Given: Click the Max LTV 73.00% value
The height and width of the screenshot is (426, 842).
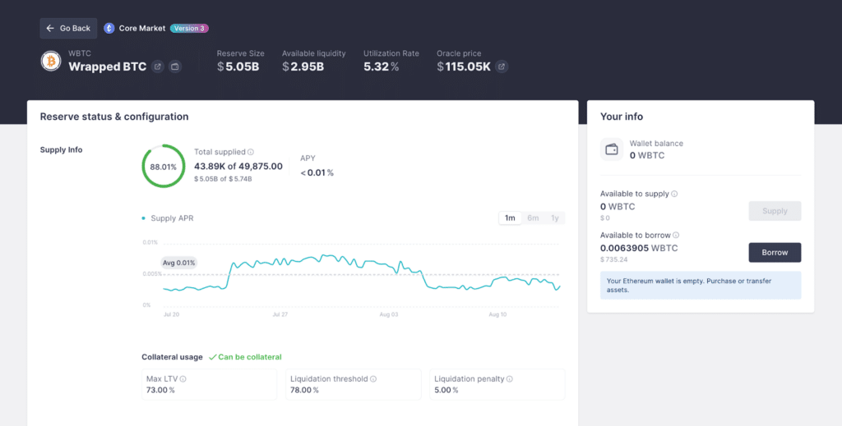Looking at the screenshot, I should click(160, 390).
